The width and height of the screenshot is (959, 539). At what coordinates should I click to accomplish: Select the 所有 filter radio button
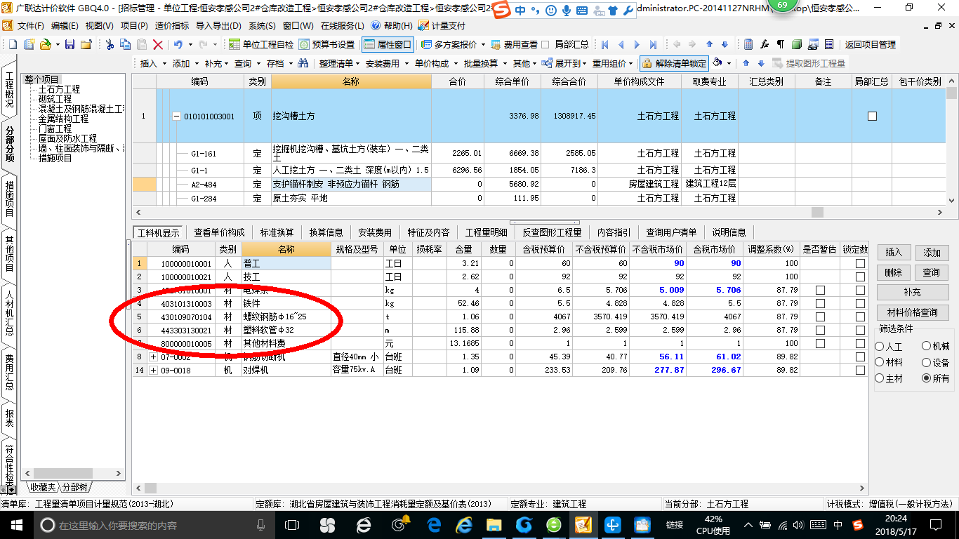tap(927, 378)
